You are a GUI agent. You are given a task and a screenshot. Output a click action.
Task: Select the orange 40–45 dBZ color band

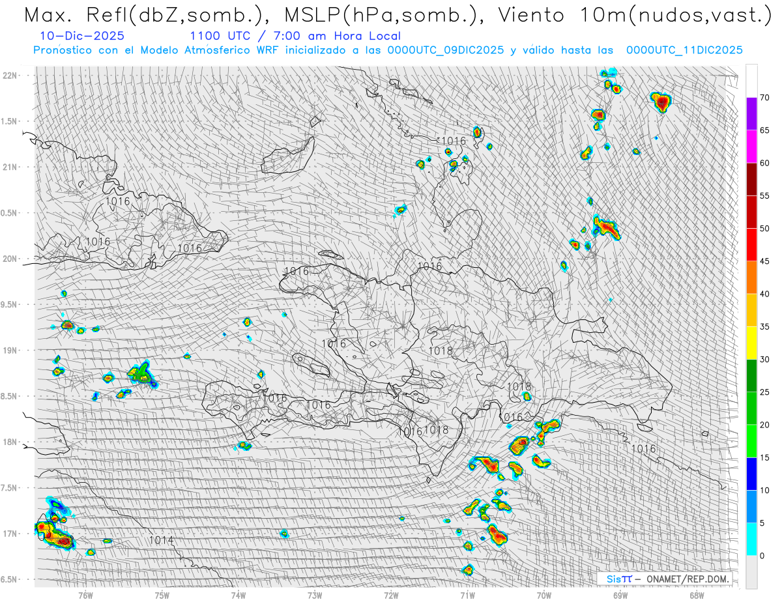(751, 278)
